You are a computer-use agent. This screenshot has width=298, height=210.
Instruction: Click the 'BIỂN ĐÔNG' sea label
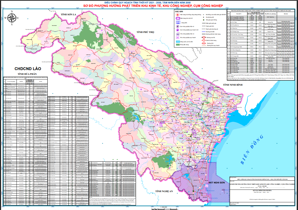point(252,150)
